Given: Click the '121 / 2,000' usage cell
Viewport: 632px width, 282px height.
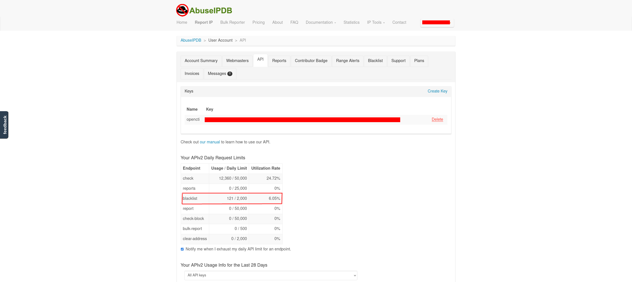Looking at the screenshot, I should 229,198.
